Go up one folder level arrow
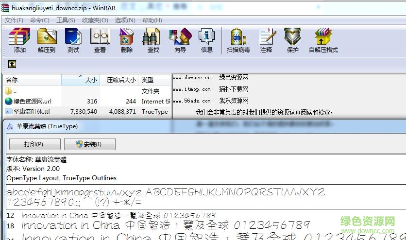Image resolution: width=406 pixels, height=240 pixels. [x=12, y=64]
